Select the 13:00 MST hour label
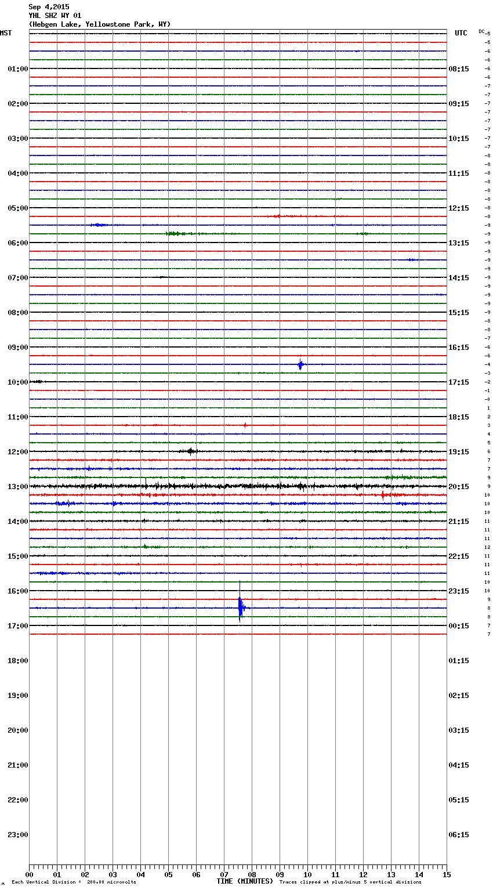493x890 pixels. point(18,487)
